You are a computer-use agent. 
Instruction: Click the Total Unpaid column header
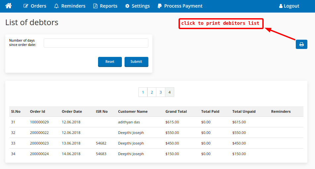click(x=244, y=111)
